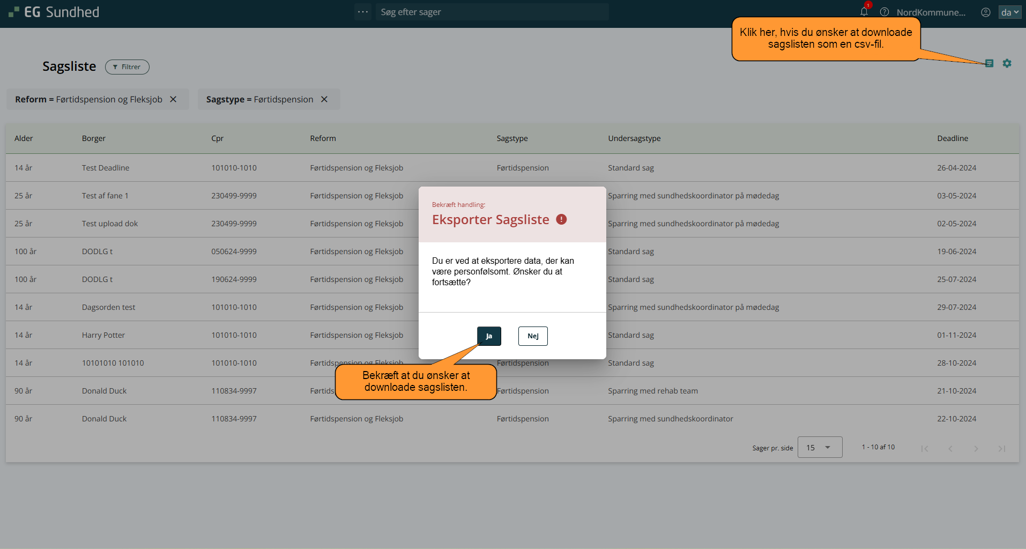Go to the previous page
The height and width of the screenshot is (549, 1026).
[x=950, y=448]
